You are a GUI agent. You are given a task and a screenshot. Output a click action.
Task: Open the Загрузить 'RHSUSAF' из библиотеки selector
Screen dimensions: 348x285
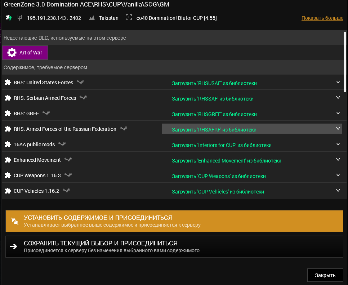click(x=252, y=83)
